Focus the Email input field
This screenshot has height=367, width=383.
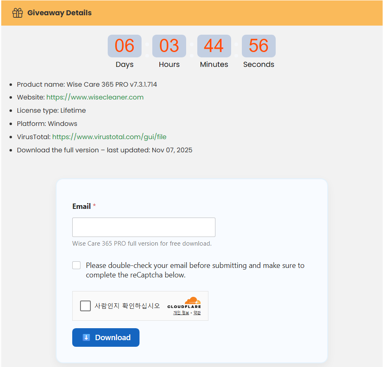[x=144, y=227]
